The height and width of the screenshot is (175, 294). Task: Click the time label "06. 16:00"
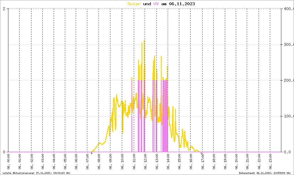191,162
